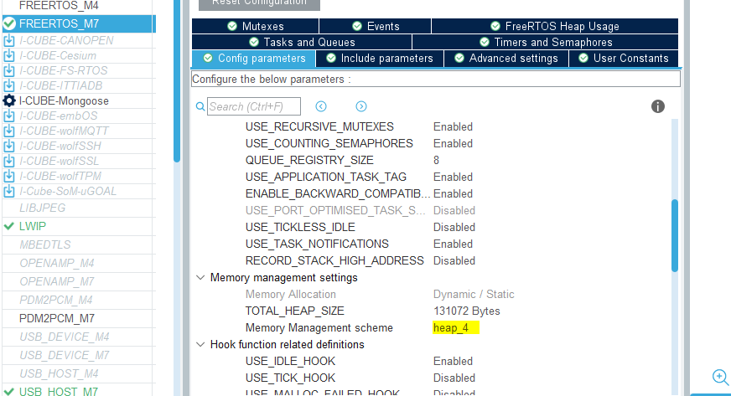Open USE_TICK_HOOK Disabled value dropdown
Screen dimensions: 731x396
[454, 378]
